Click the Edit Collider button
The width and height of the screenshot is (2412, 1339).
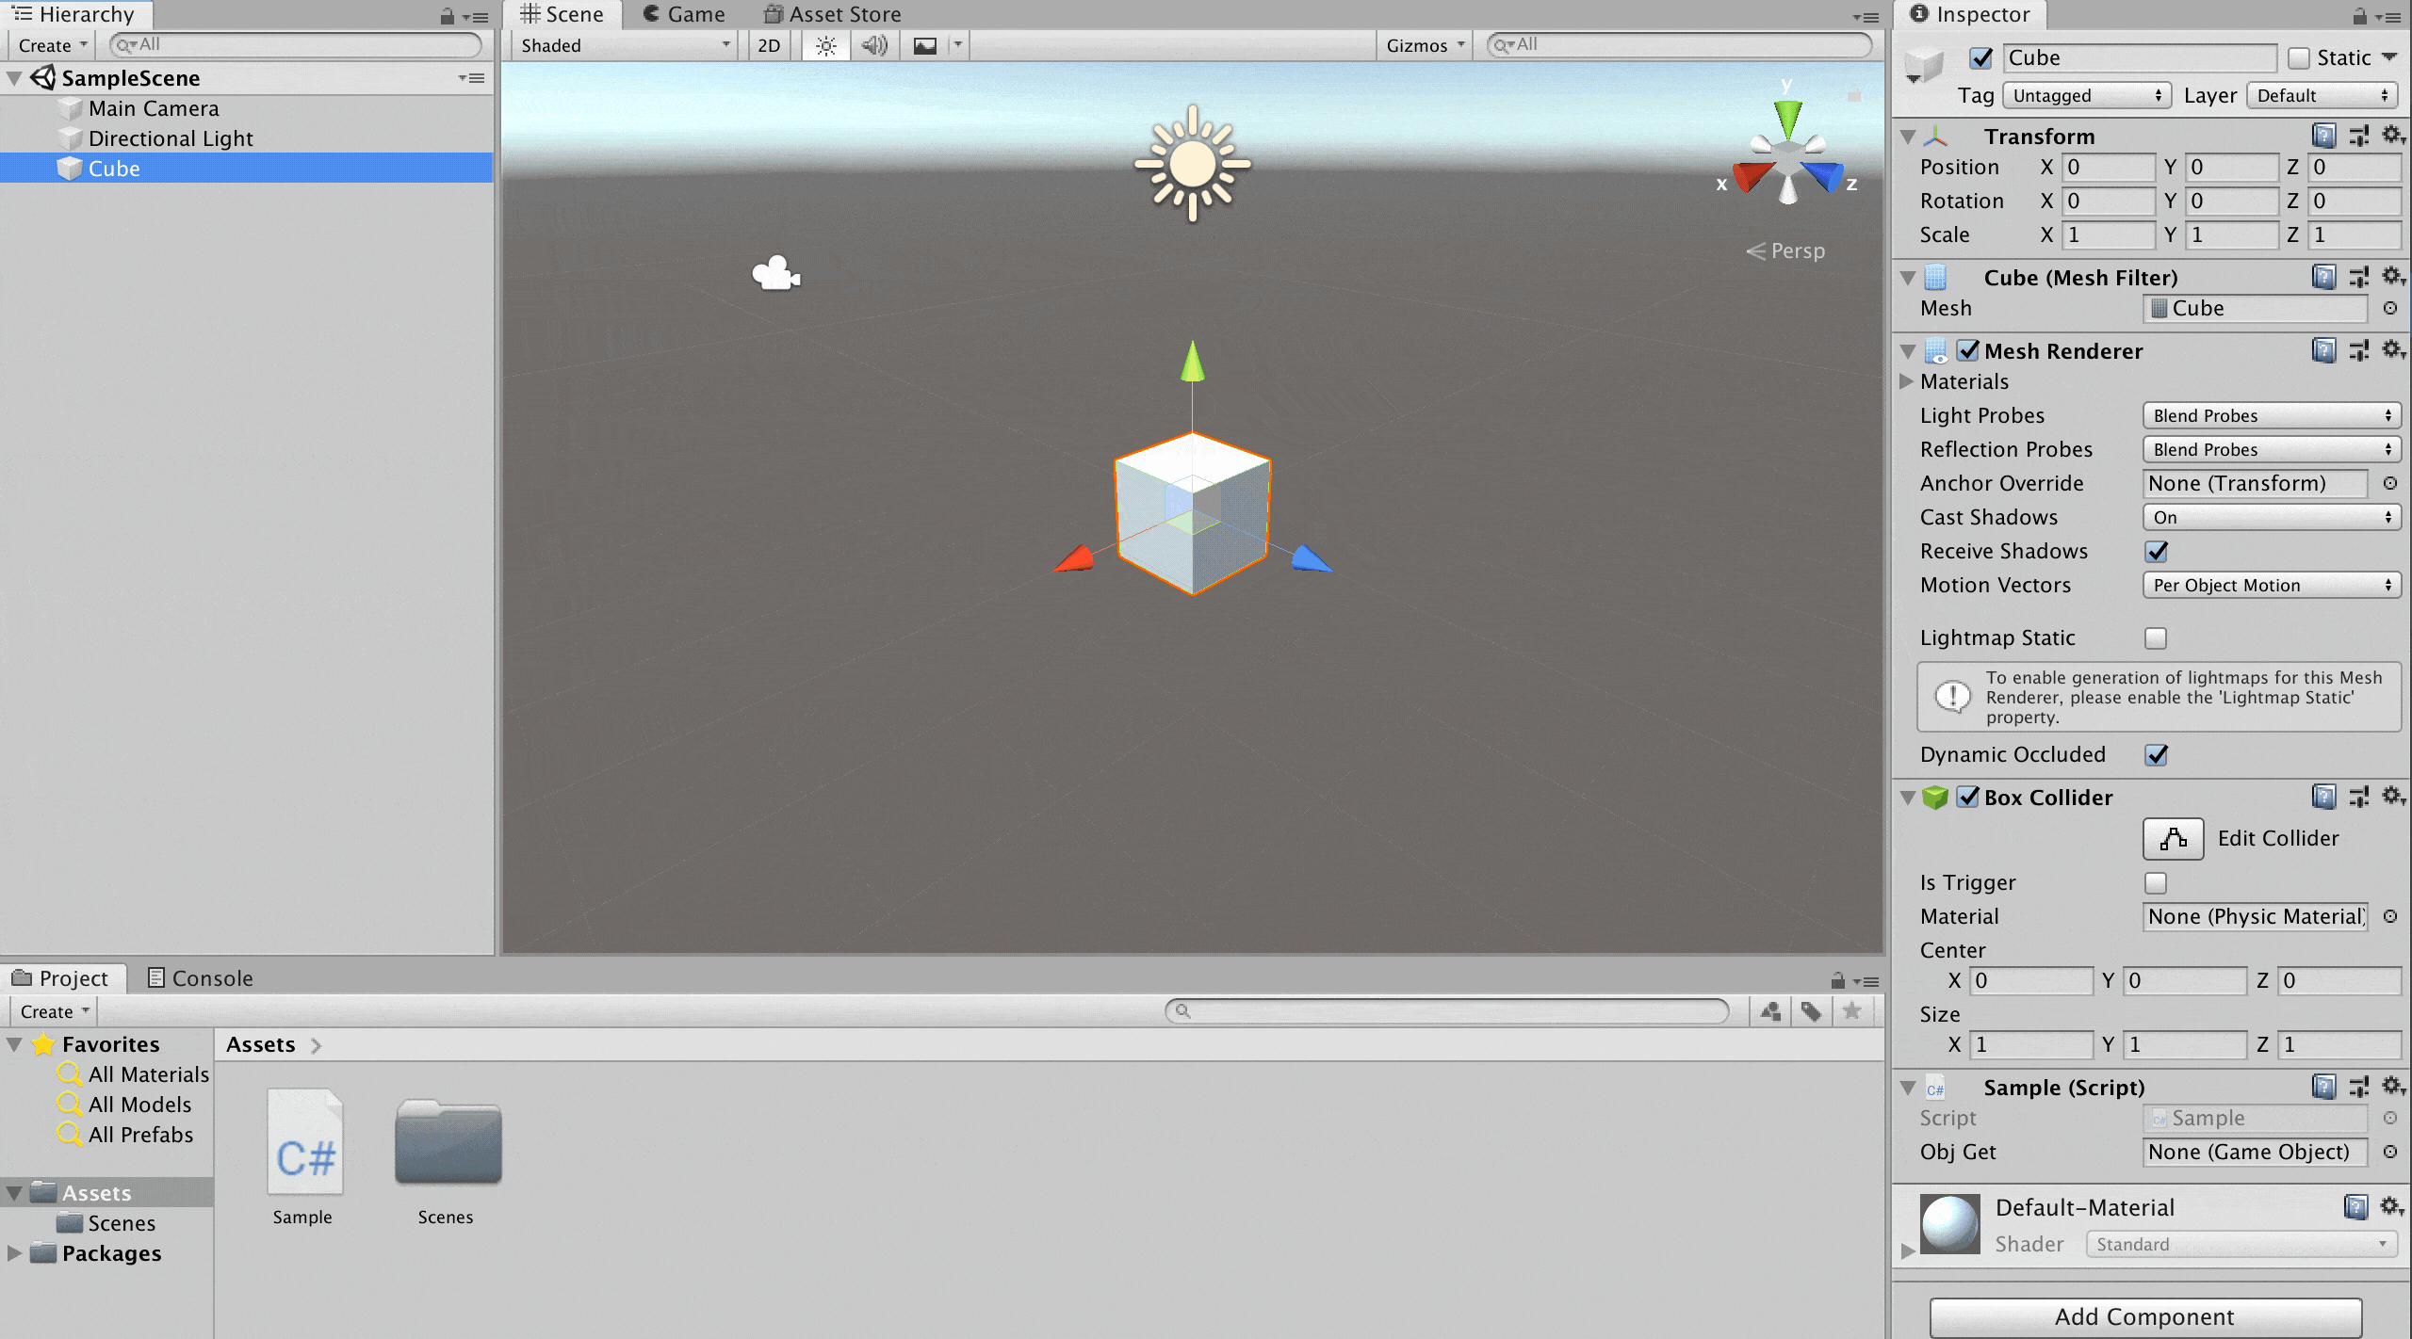pyautogui.click(x=2173, y=838)
